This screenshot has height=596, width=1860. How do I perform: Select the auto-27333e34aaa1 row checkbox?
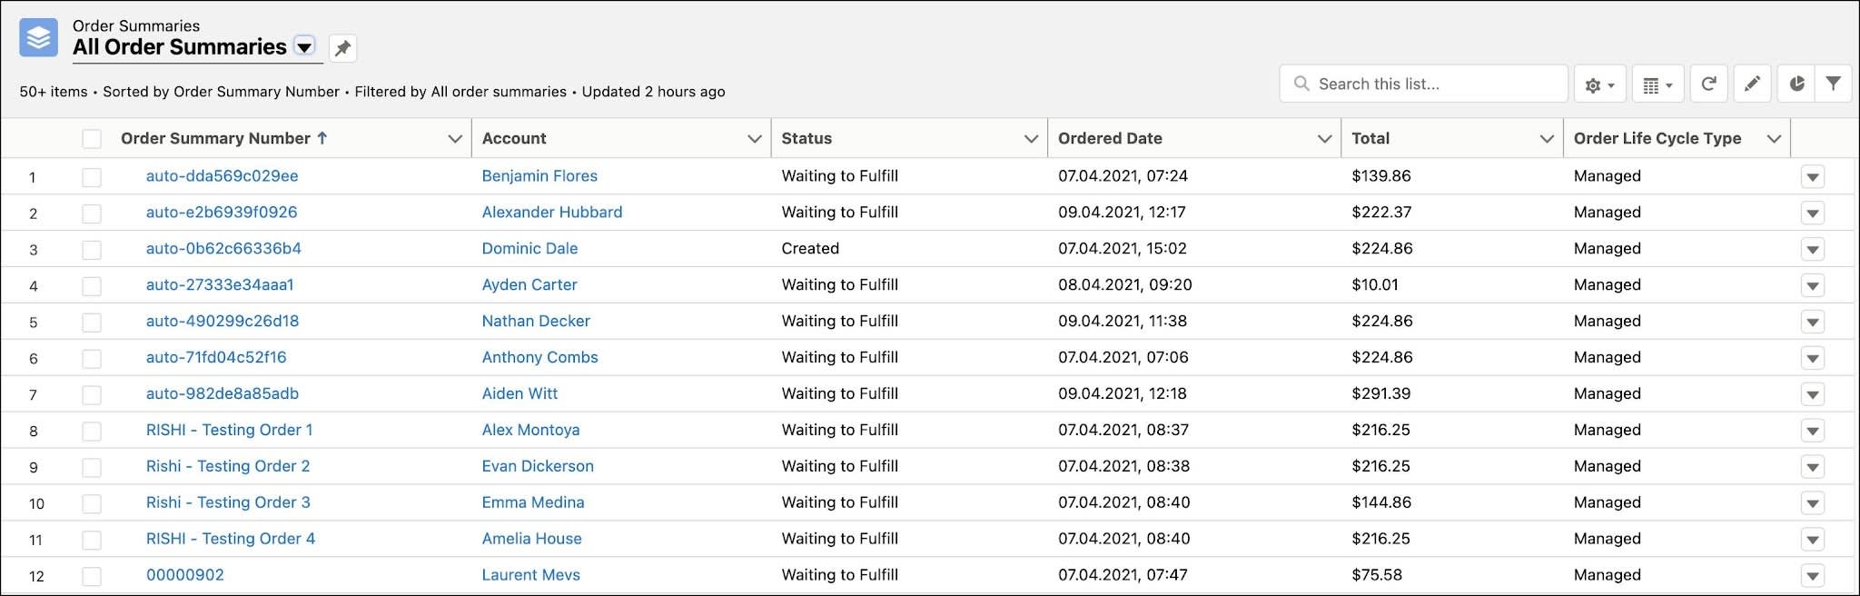pyautogui.click(x=92, y=286)
